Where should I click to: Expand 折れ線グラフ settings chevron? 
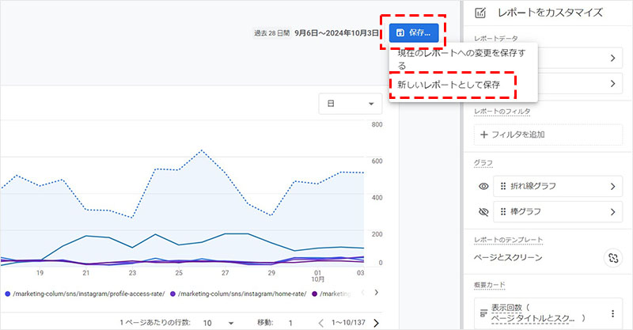[612, 187]
